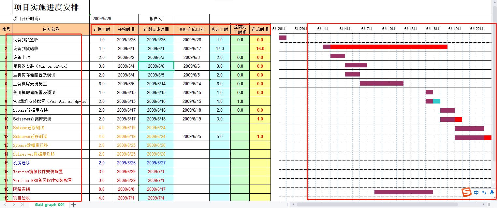
Task: Select the 开始时间 column header
Action: point(126,29)
